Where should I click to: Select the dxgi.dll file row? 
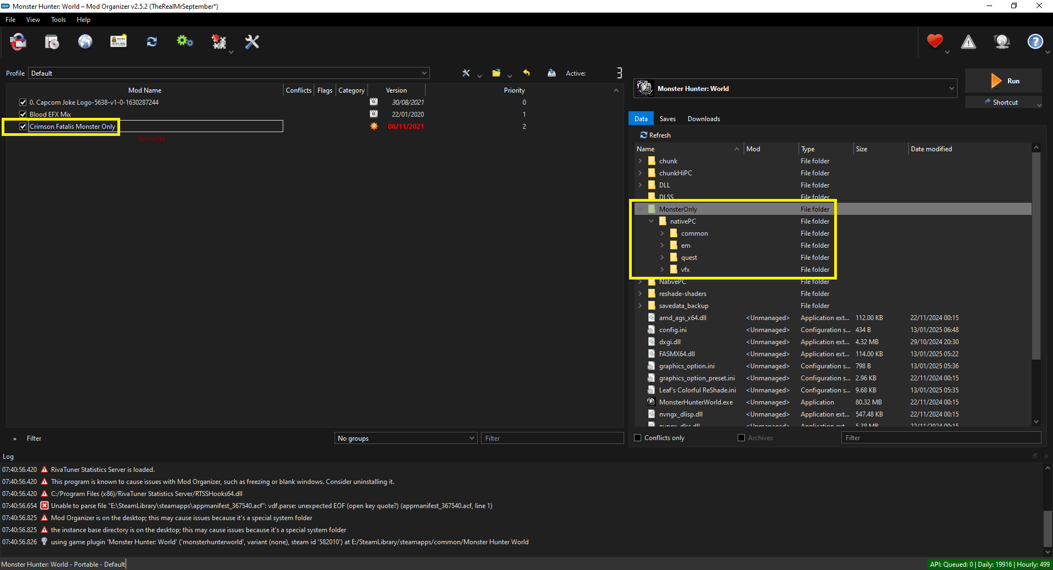[x=833, y=342]
